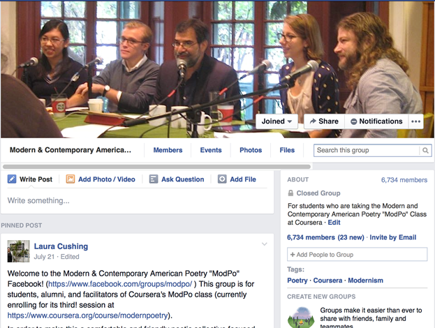This screenshot has height=328, width=435.
Task: Click the Share button
Action: click(324, 121)
